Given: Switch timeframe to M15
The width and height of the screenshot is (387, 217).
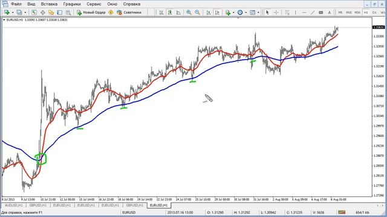Looking at the screenshot, I should point(349,12).
